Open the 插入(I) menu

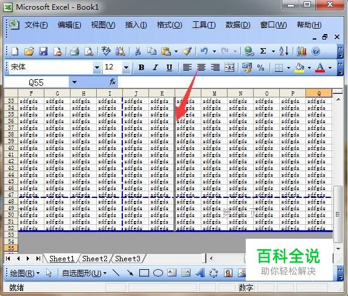(136, 25)
